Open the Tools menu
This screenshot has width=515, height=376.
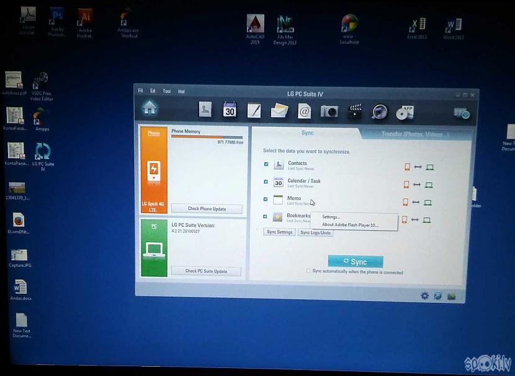pos(167,91)
